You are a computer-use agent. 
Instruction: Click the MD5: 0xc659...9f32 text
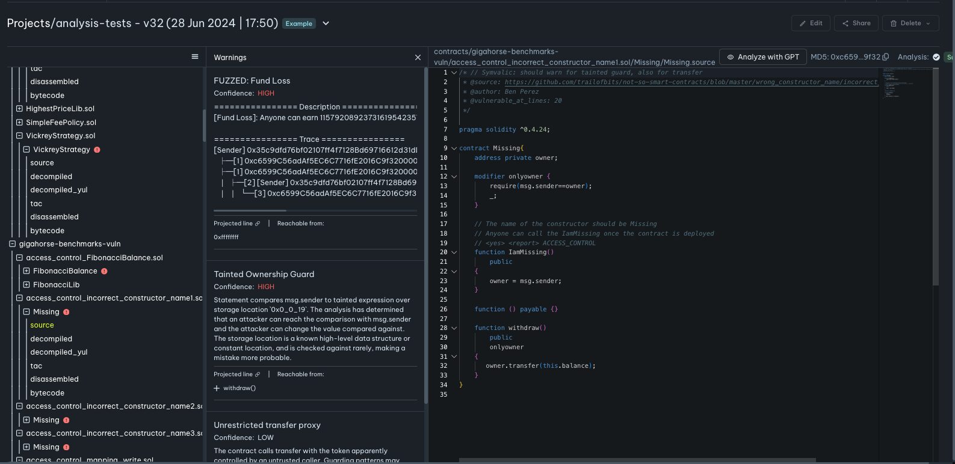click(x=845, y=57)
